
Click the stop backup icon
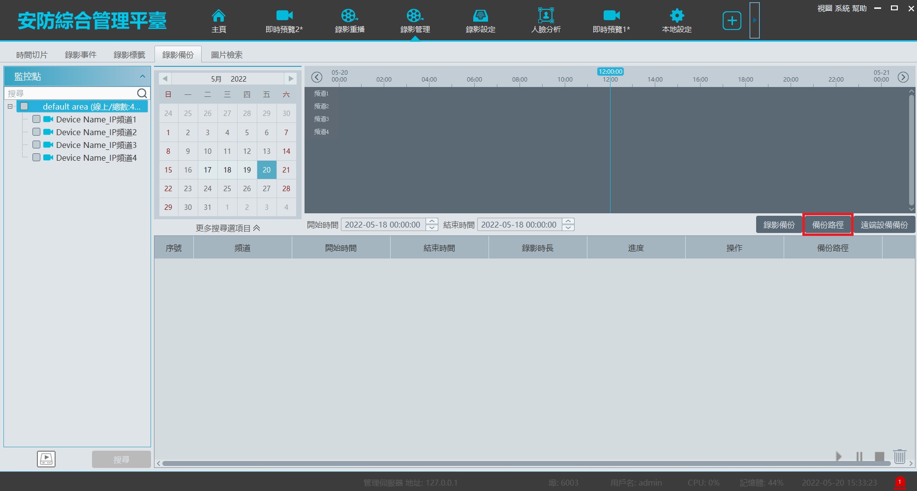880,457
